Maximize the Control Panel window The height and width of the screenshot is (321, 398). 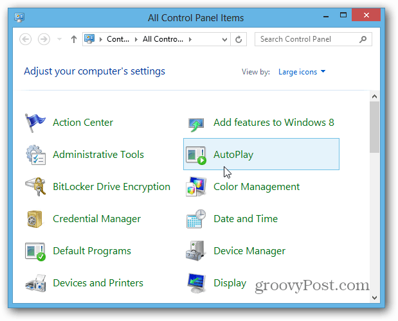coord(343,15)
